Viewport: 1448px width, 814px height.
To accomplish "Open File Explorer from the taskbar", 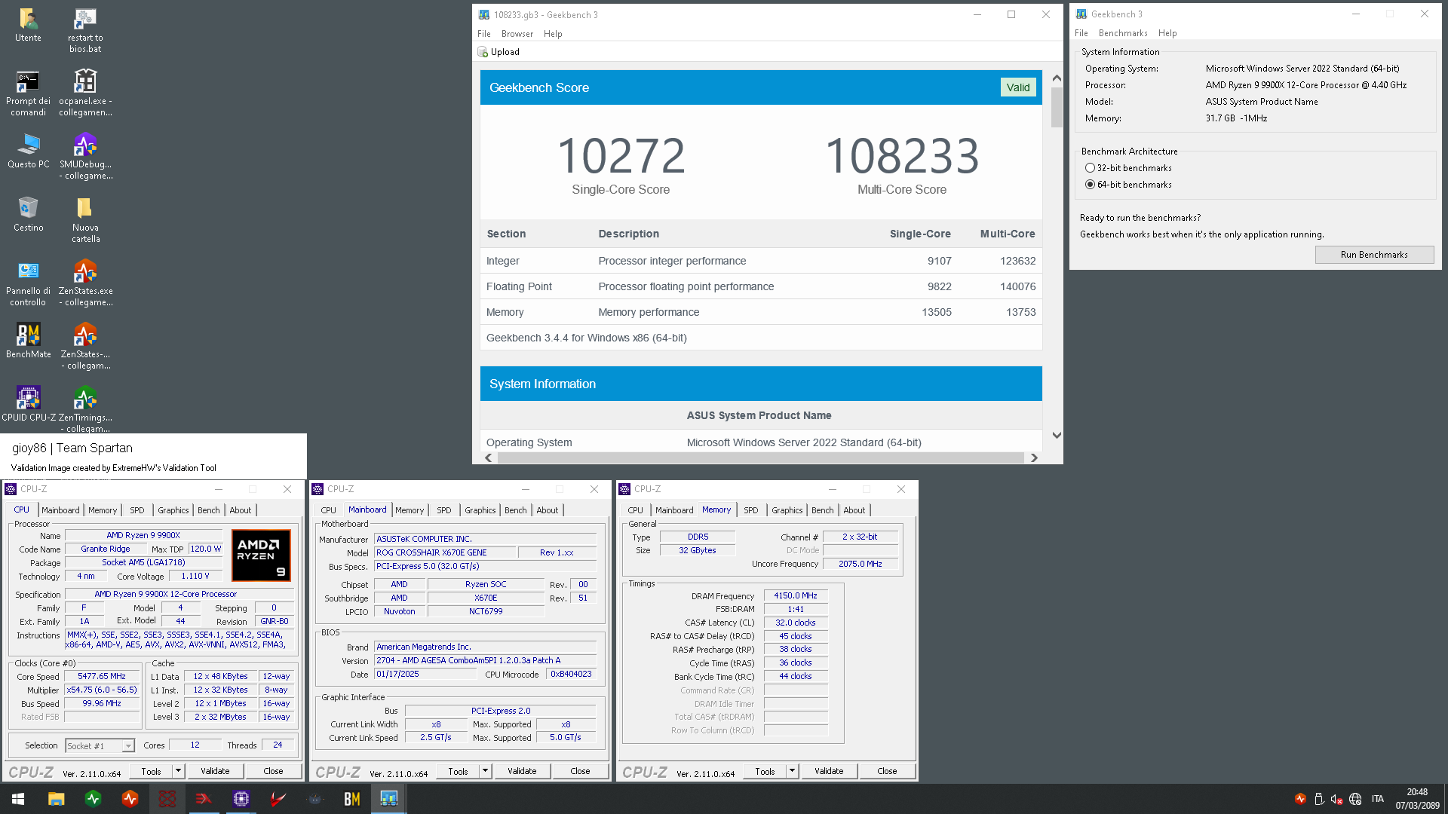I will coord(56,799).
